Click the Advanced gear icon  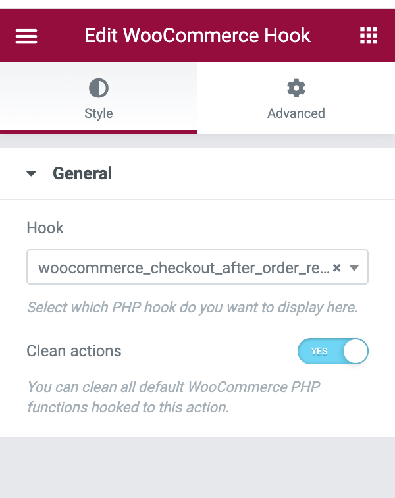pyautogui.click(x=296, y=88)
